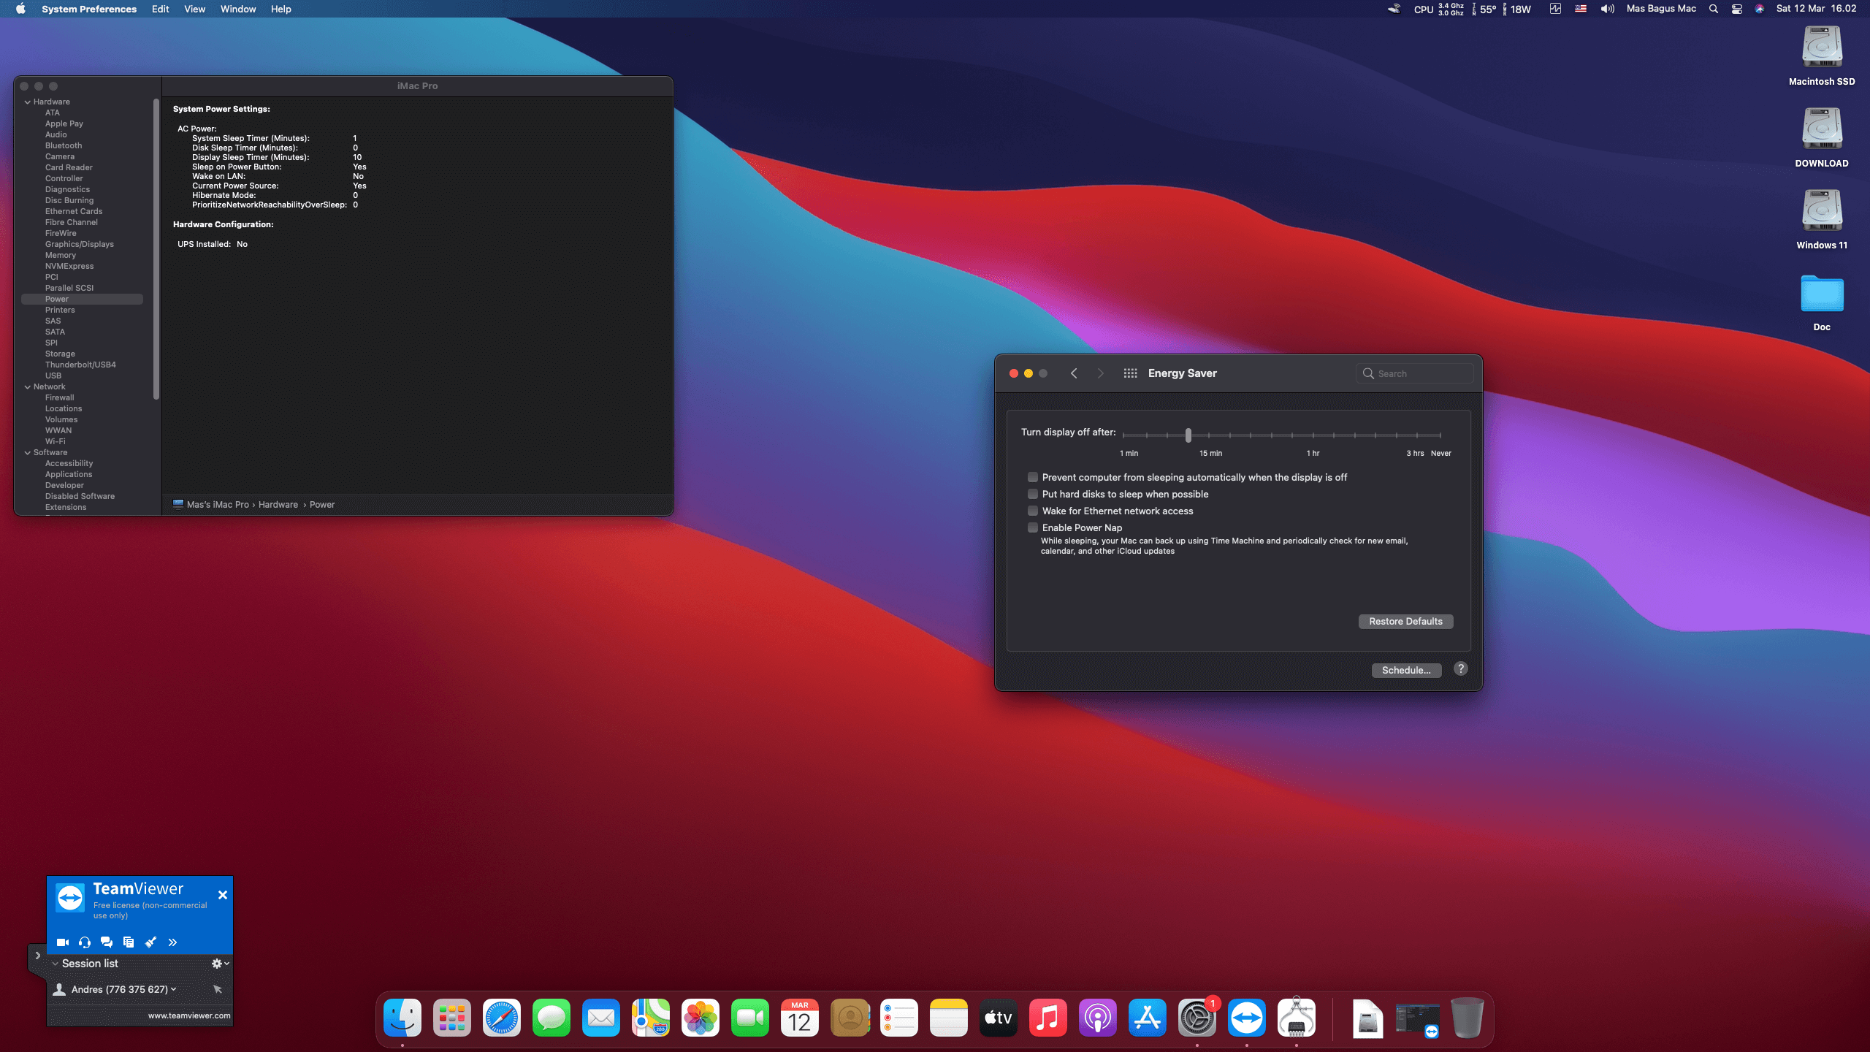Screen dimensions: 1870x1052
Task: Open the View menu in menu bar
Action: click(x=194, y=9)
